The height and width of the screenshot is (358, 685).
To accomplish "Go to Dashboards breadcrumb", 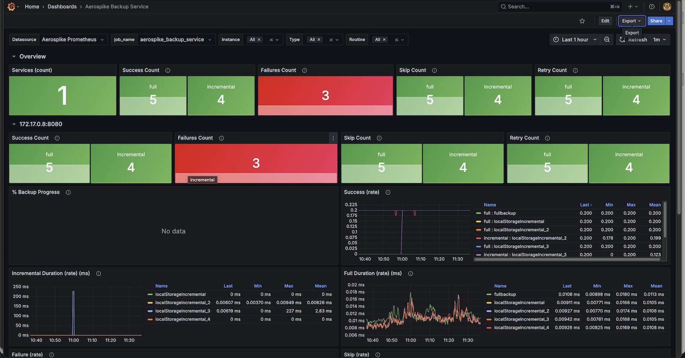I will pos(62,6).
